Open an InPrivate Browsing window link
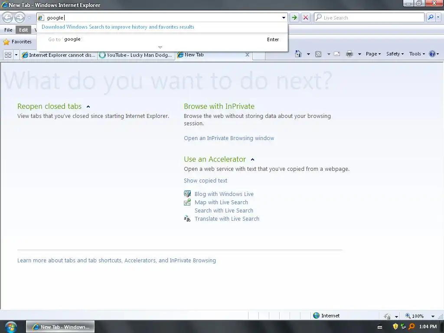The width and height of the screenshot is (444, 333). click(229, 138)
